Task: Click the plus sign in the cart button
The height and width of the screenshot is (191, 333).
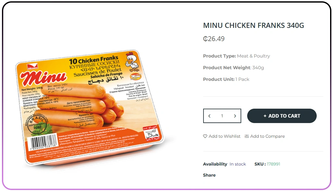Action: point(265,116)
